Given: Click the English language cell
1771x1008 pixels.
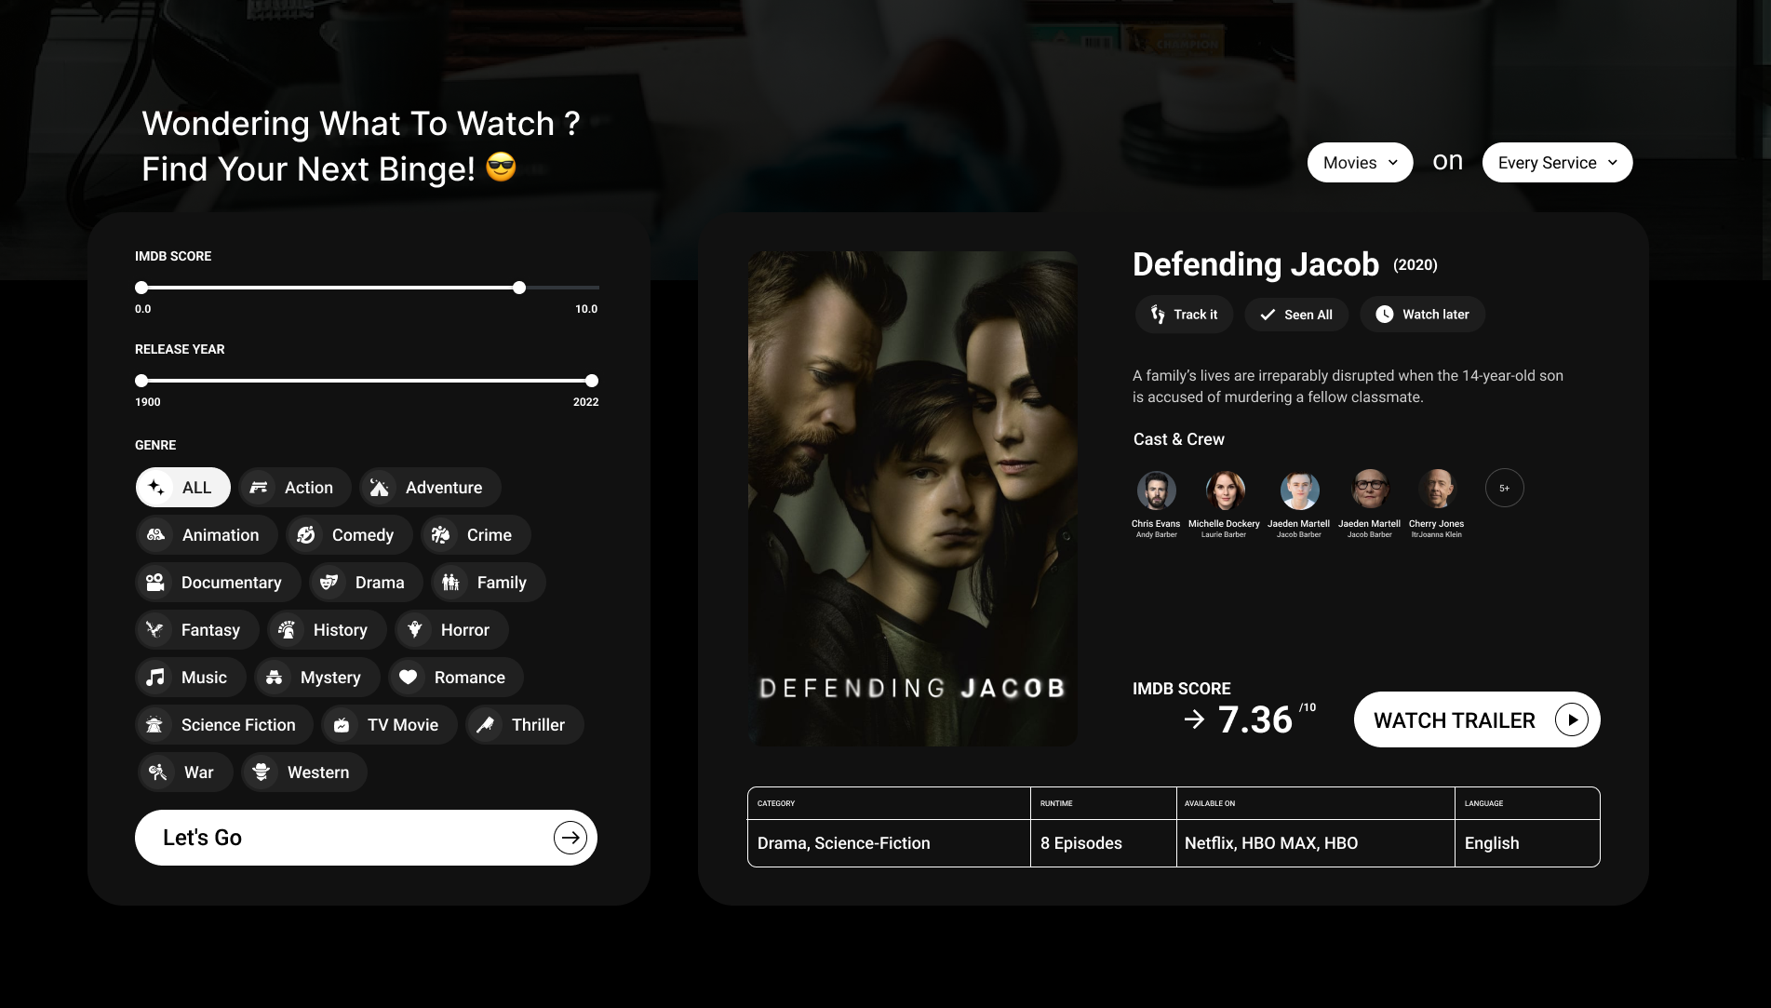Looking at the screenshot, I should (x=1527, y=843).
